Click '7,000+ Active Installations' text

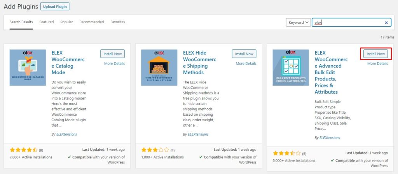click(31, 157)
